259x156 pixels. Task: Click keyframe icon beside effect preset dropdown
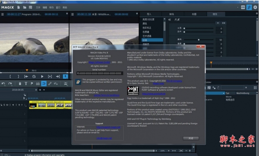[224, 23]
